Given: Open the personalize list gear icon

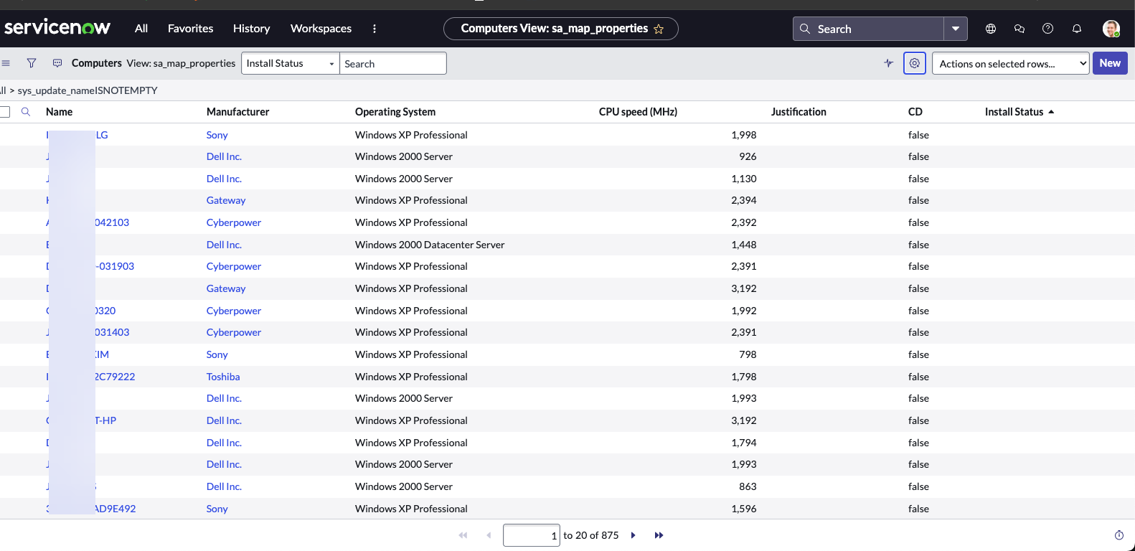Looking at the screenshot, I should 914,63.
